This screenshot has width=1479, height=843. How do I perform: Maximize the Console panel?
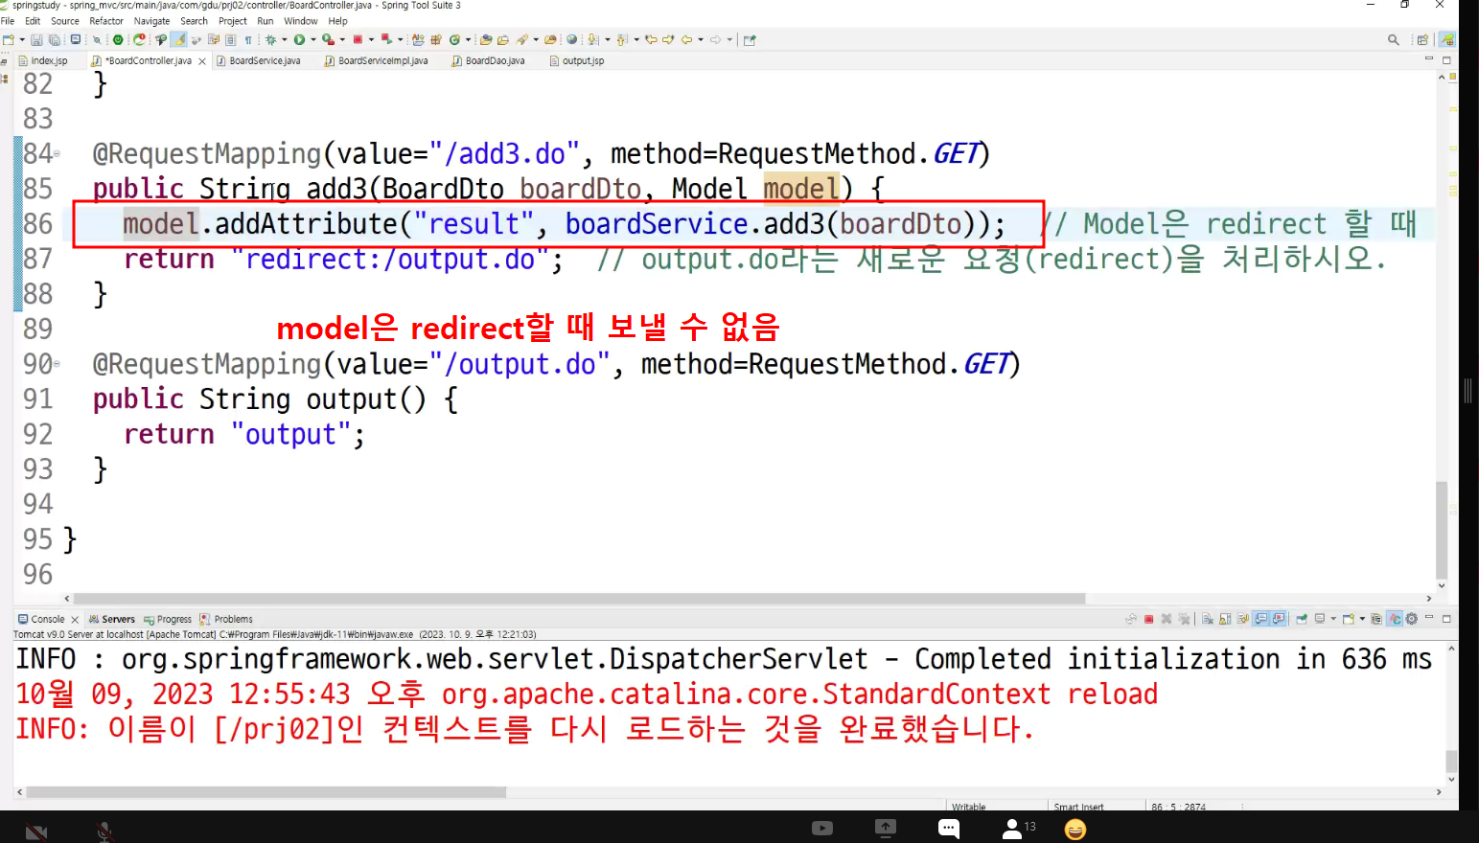point(1446,619)
